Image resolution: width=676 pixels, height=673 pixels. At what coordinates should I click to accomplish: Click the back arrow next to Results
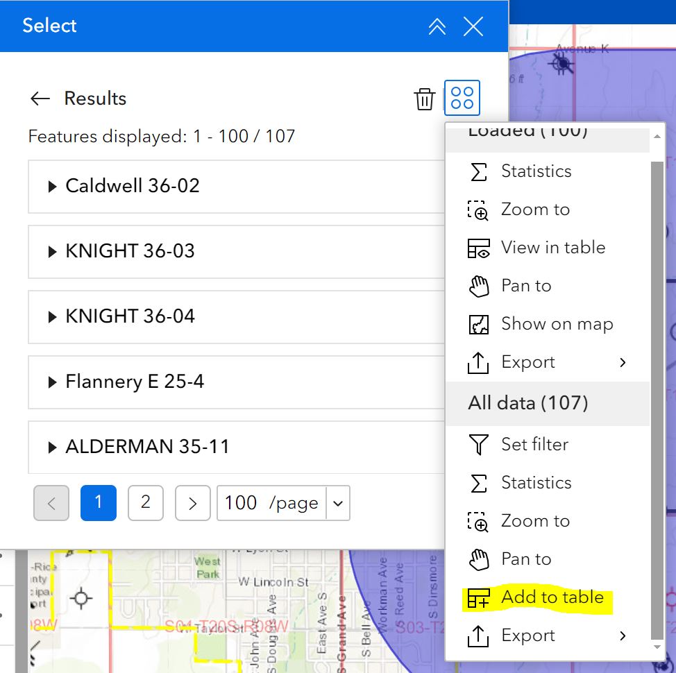40,99
